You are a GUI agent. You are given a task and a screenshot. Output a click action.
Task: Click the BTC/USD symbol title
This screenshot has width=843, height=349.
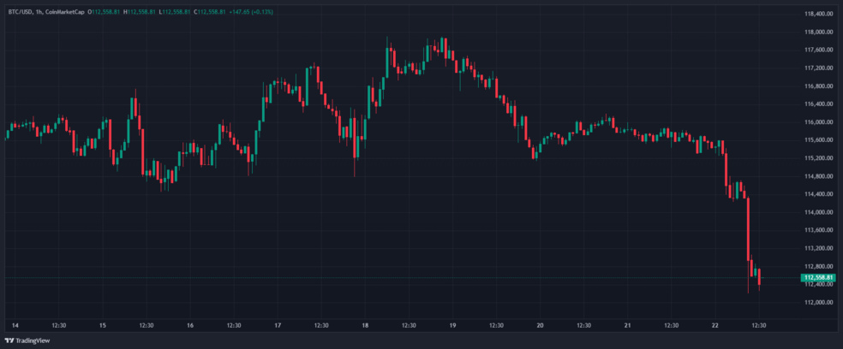21,9
